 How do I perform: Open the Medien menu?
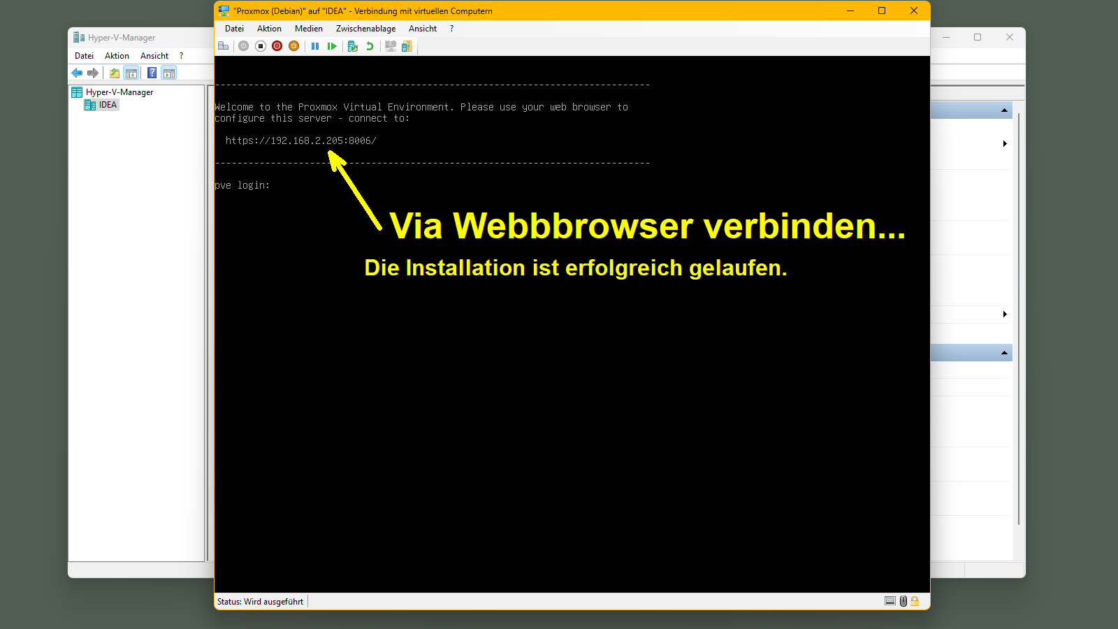308,29
